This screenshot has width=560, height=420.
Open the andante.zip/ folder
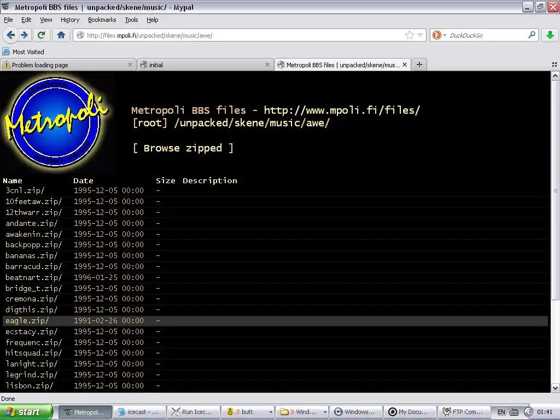[31, 223]
